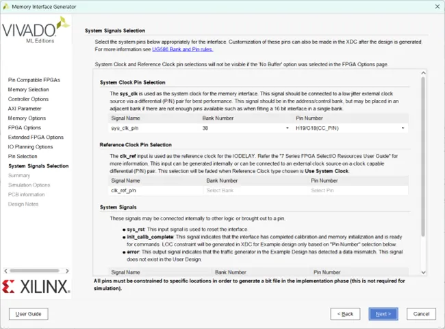Go to Extended FPGA Options step
Screen dimensions: 445x329
pos(36,137)
